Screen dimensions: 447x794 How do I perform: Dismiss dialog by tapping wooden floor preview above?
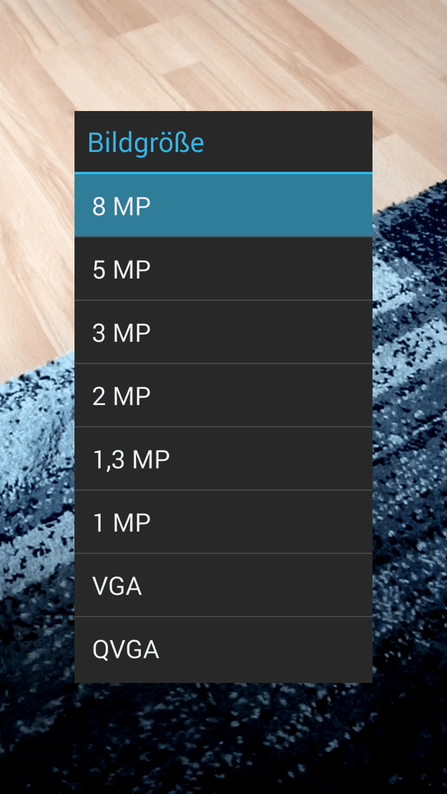pos(223,54)
